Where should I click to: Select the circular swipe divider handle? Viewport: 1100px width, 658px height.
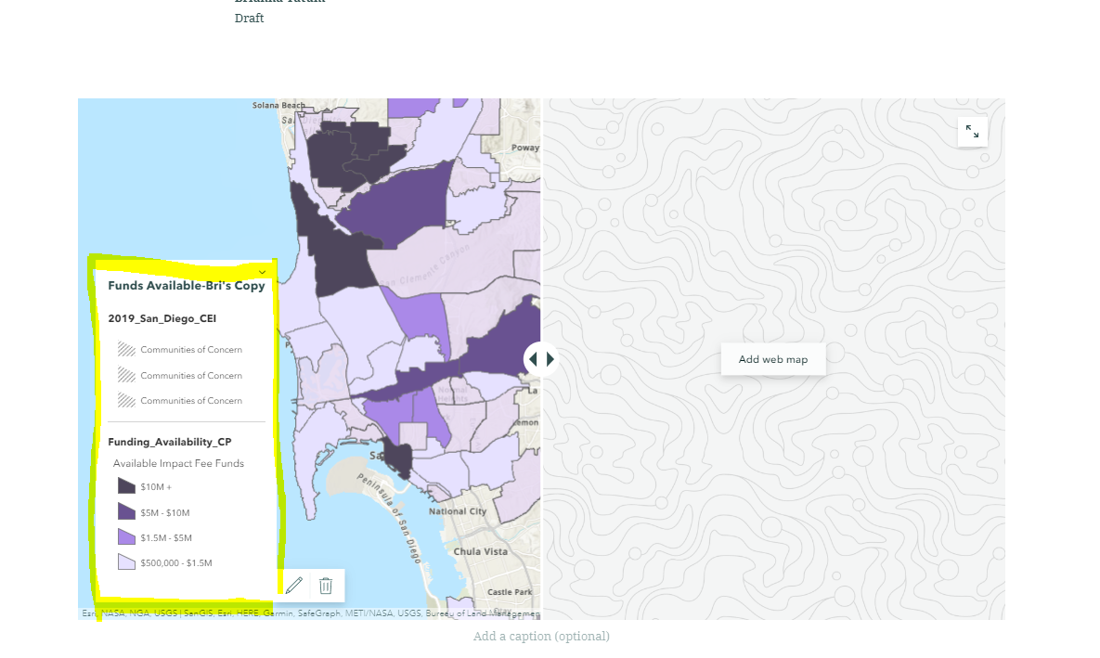541,358
